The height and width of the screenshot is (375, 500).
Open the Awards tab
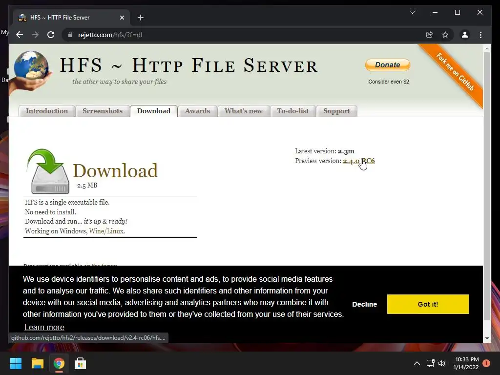[197, 111]
